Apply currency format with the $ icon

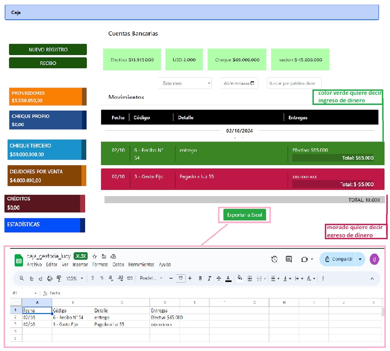(93, 278)
